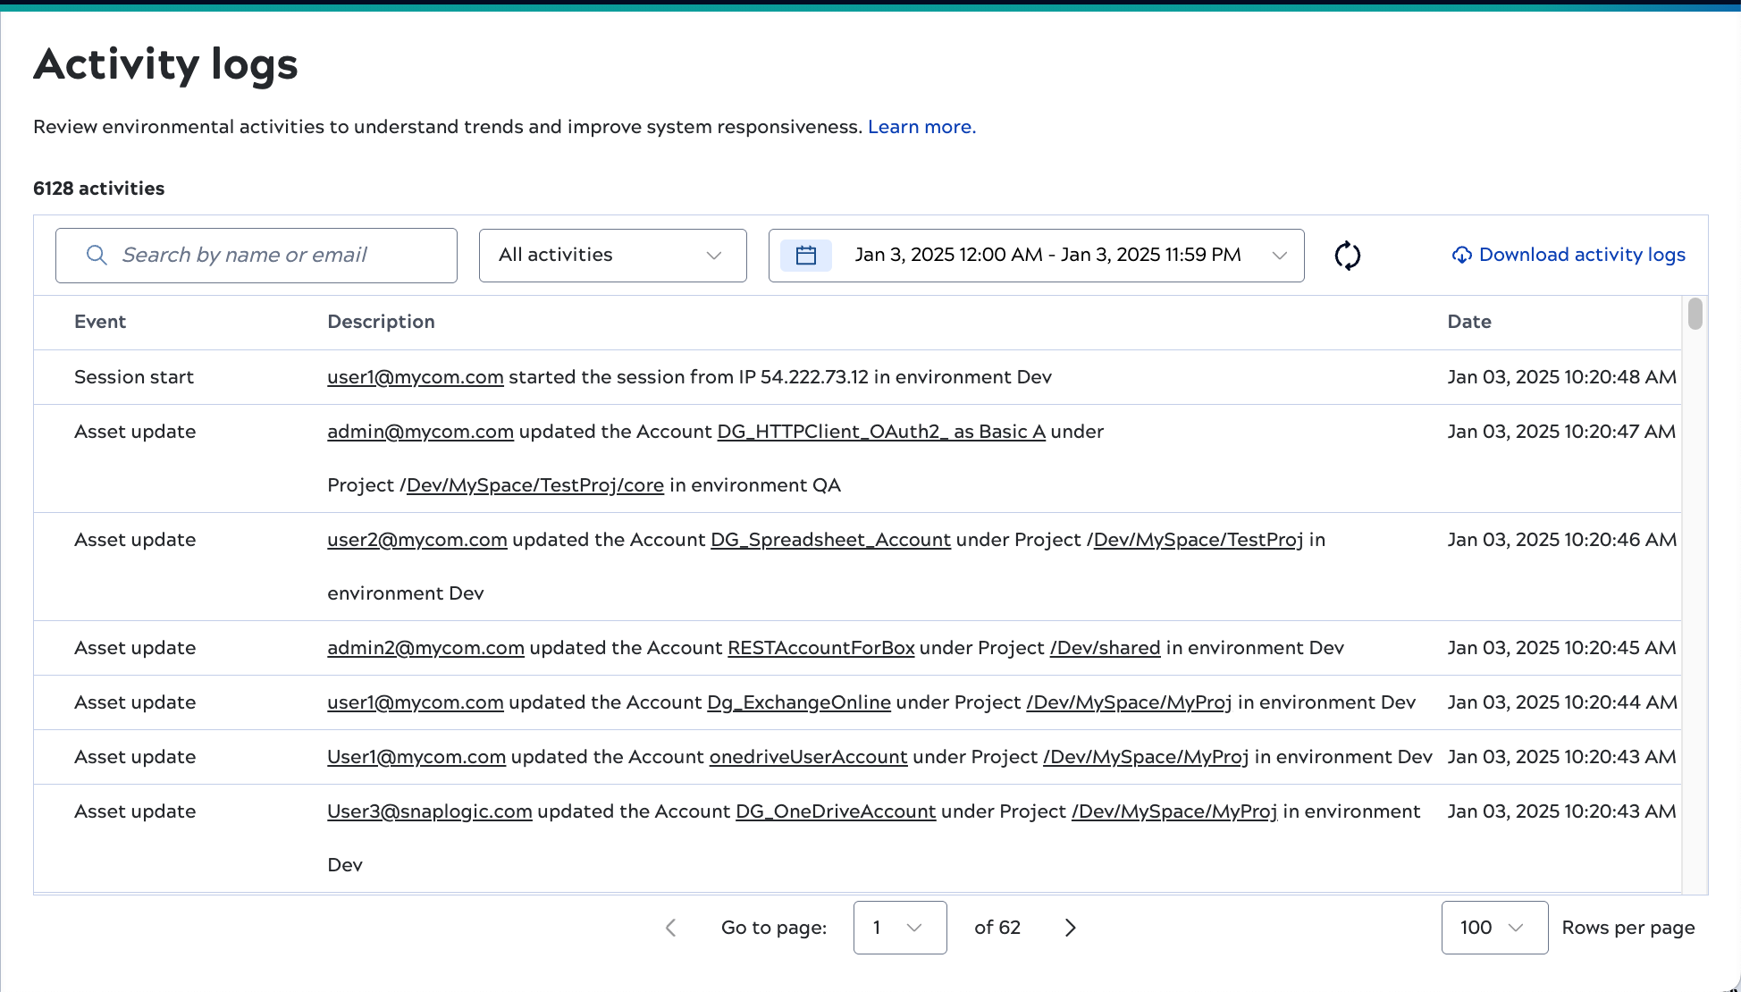Open the RESTAccountForBox account link
Image resolution: width=1741 pixels, height=992 pixels.
(x=820, y=648)
